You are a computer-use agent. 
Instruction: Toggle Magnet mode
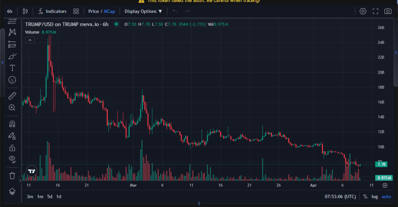[x=12, y=124]
